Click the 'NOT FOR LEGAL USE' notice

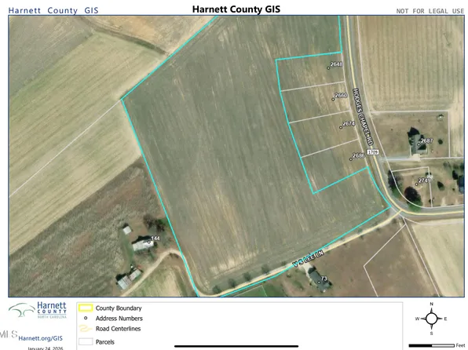(430, 11)
